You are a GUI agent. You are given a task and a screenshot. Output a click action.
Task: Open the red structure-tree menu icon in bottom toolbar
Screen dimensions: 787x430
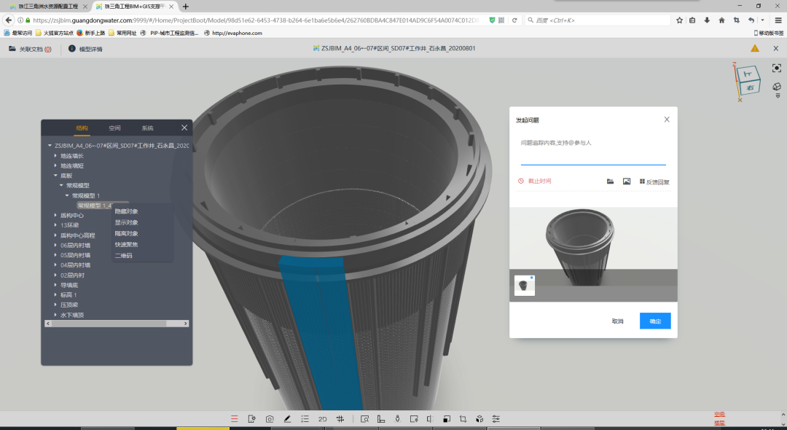(235, 419)
